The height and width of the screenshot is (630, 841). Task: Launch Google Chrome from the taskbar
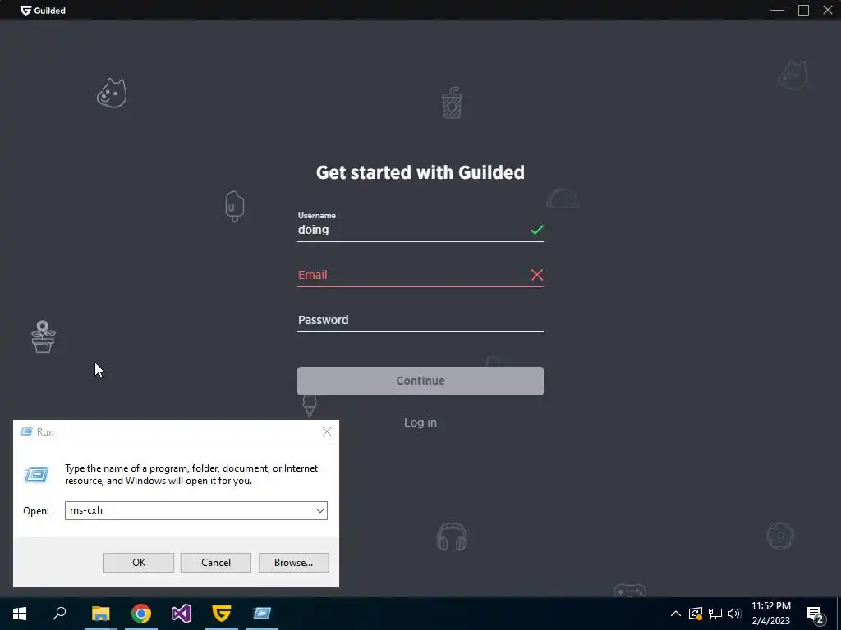coord(141,614)
